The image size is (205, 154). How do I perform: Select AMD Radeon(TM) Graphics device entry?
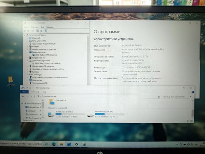(46, 55)
